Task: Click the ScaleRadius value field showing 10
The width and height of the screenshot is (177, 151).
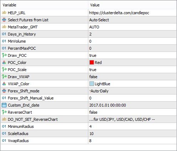Action: [132, 134]
